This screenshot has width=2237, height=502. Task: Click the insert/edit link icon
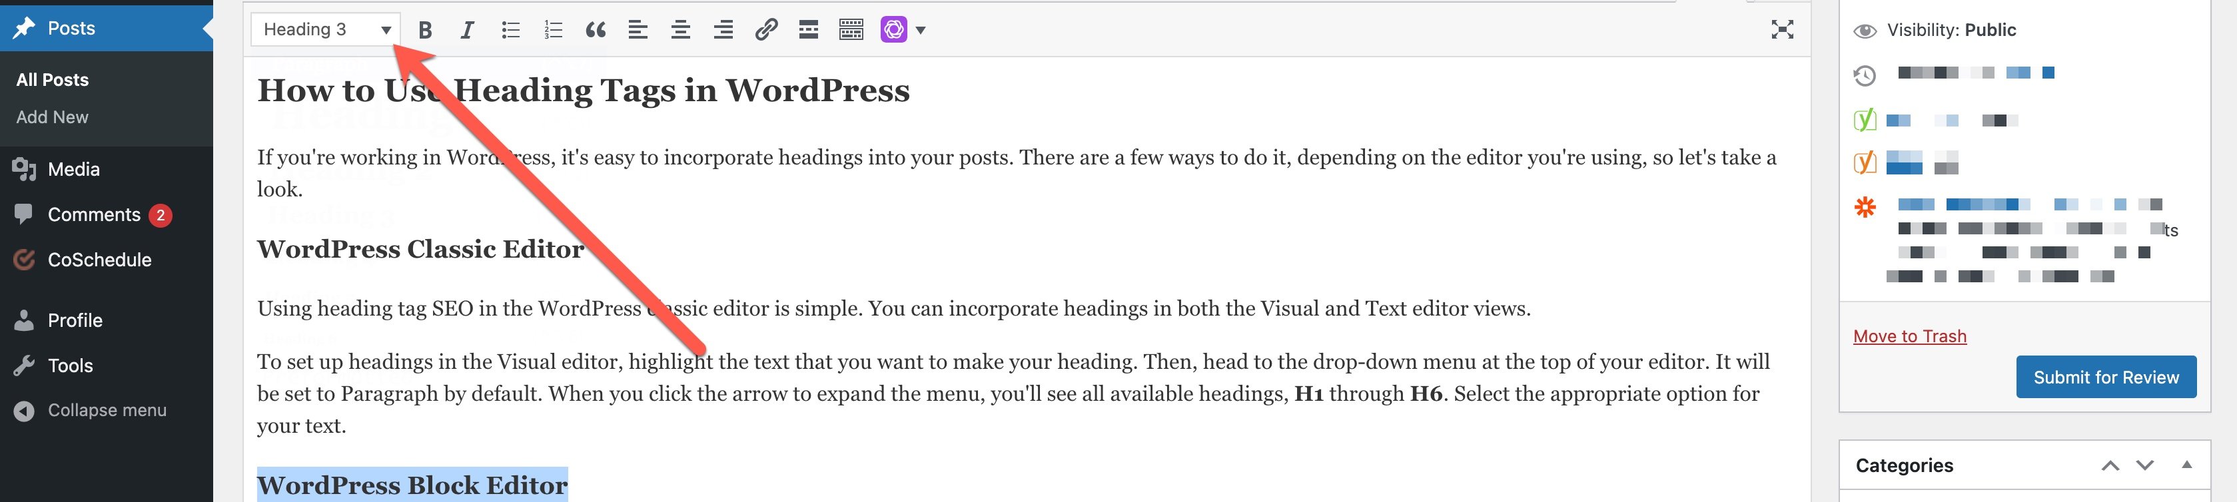766,31
